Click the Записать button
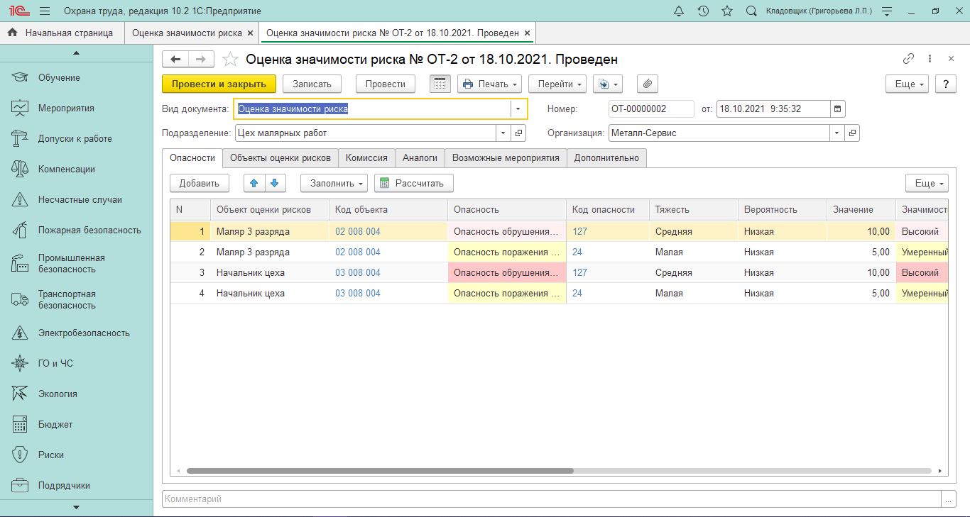This screenshot has height=517, width=970. 312,84
